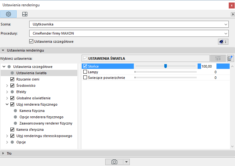Toggle Rzucanie cieni checkbox
The image size is (235, 166).
coord(12,79)
